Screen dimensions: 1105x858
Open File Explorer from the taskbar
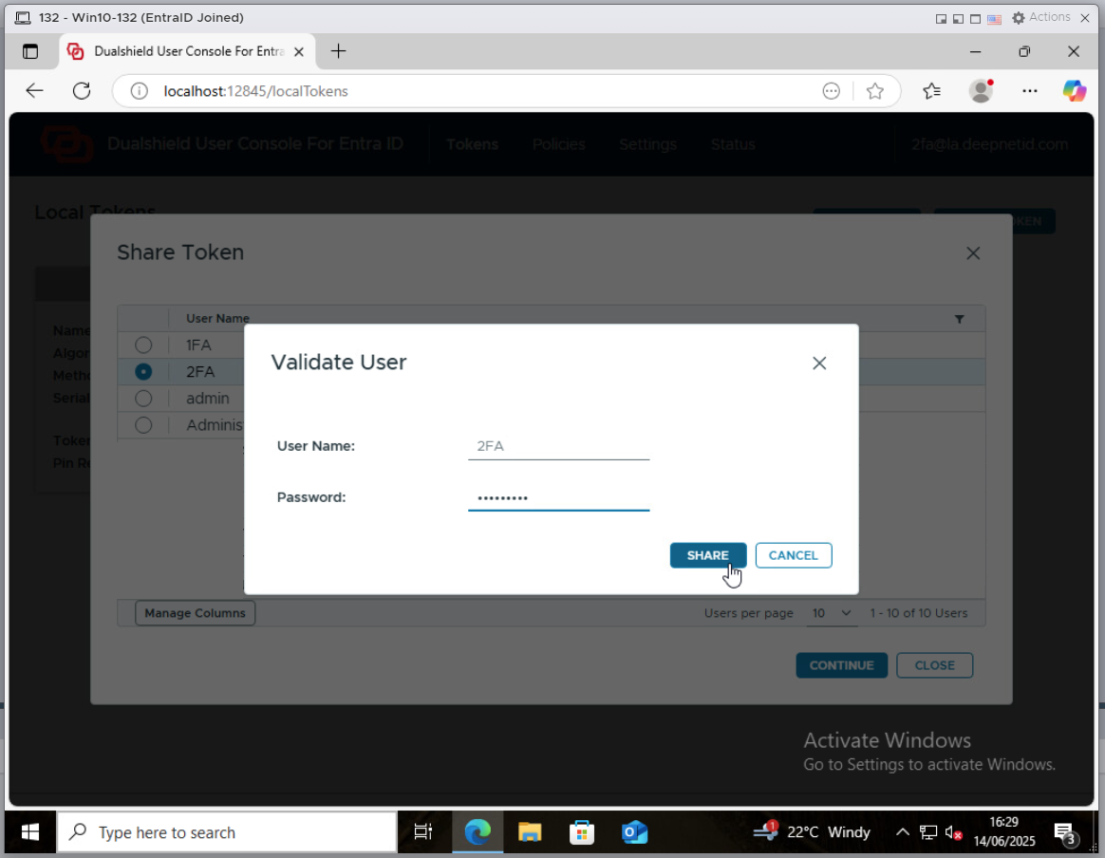click(529, 832)
